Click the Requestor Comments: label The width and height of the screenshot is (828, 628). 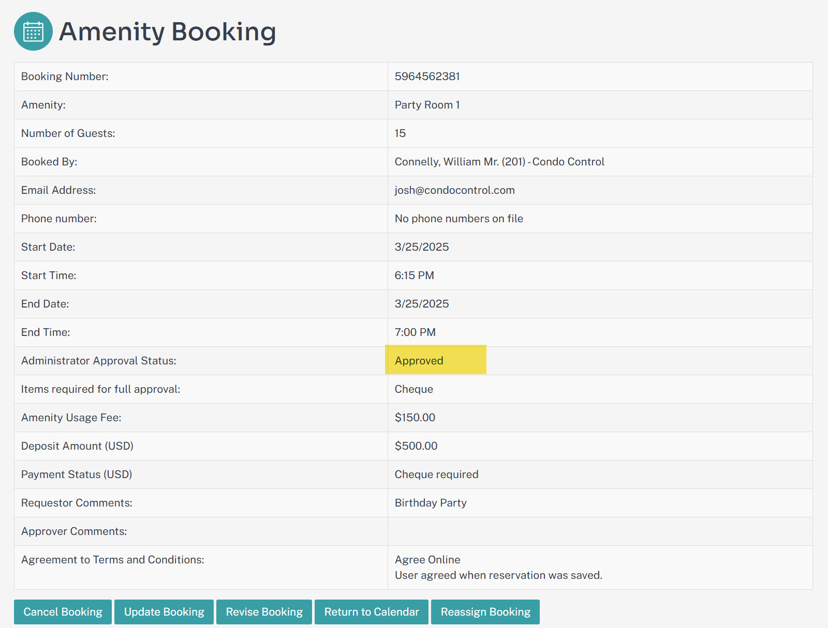point(77,503)
